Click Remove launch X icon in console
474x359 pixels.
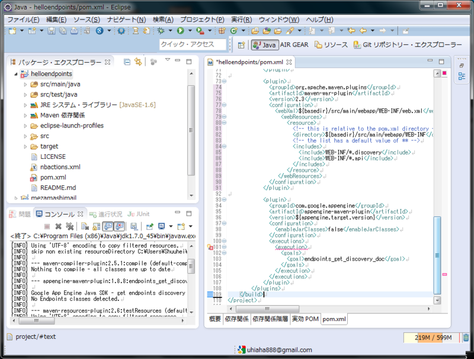[58, 226]
